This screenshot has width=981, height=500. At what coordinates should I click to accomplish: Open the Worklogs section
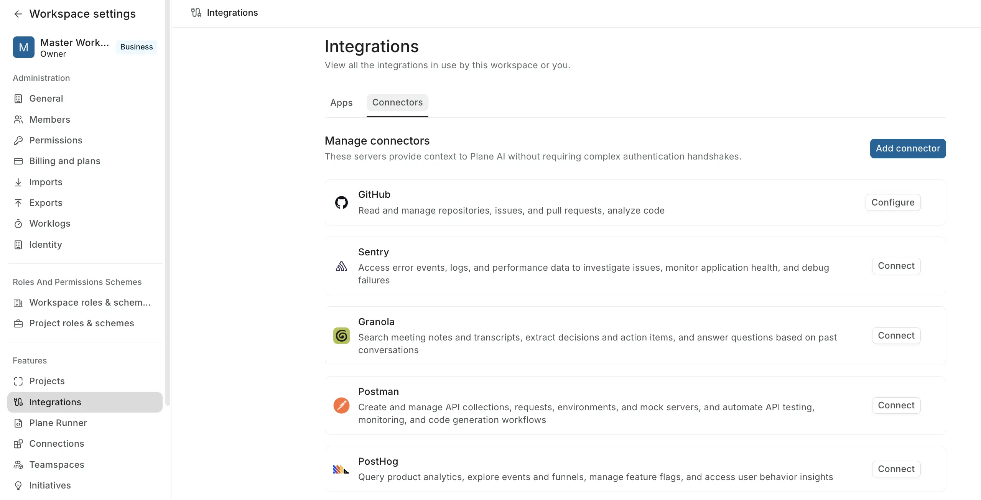[x=85, y=224]
